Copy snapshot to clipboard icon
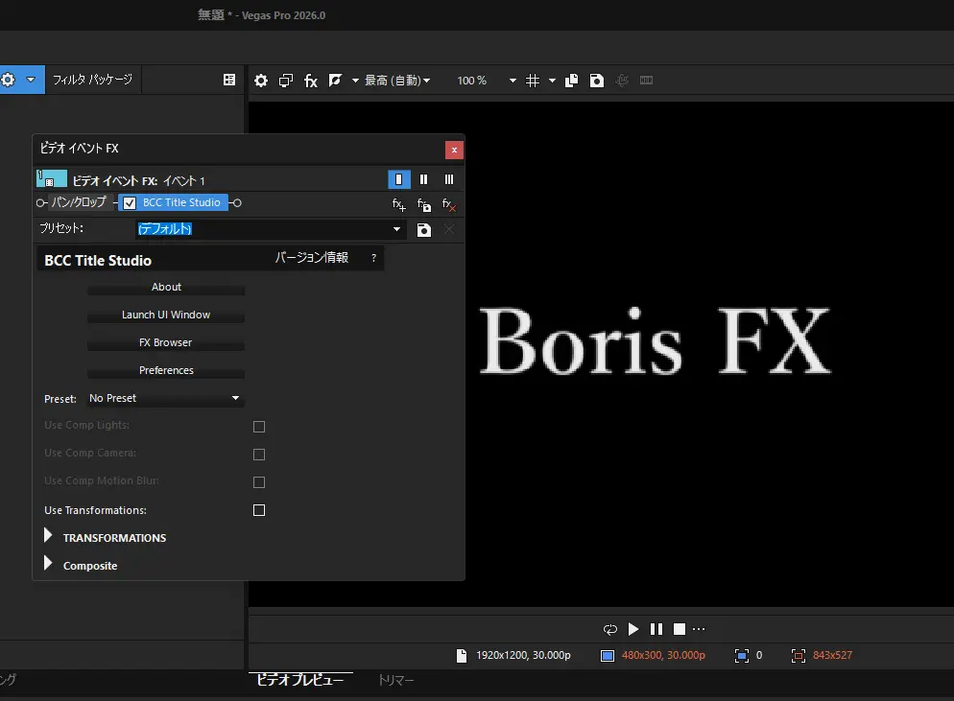This screenshot has height=701, width=954. pyautogui.click(x=571, y=81)
